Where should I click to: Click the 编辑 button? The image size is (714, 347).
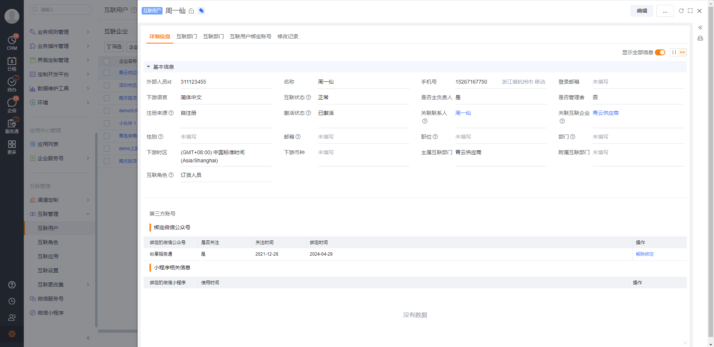[x=642, y=11]
